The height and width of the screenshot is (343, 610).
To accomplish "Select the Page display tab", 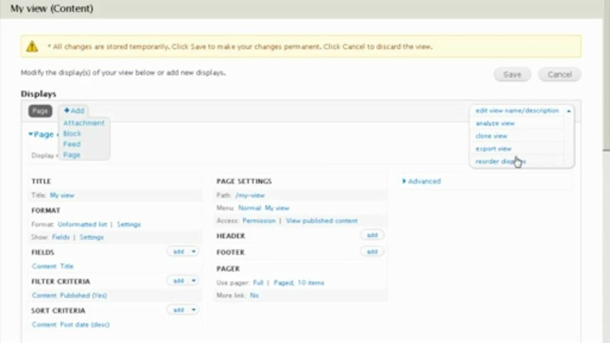I will point(40,111).
